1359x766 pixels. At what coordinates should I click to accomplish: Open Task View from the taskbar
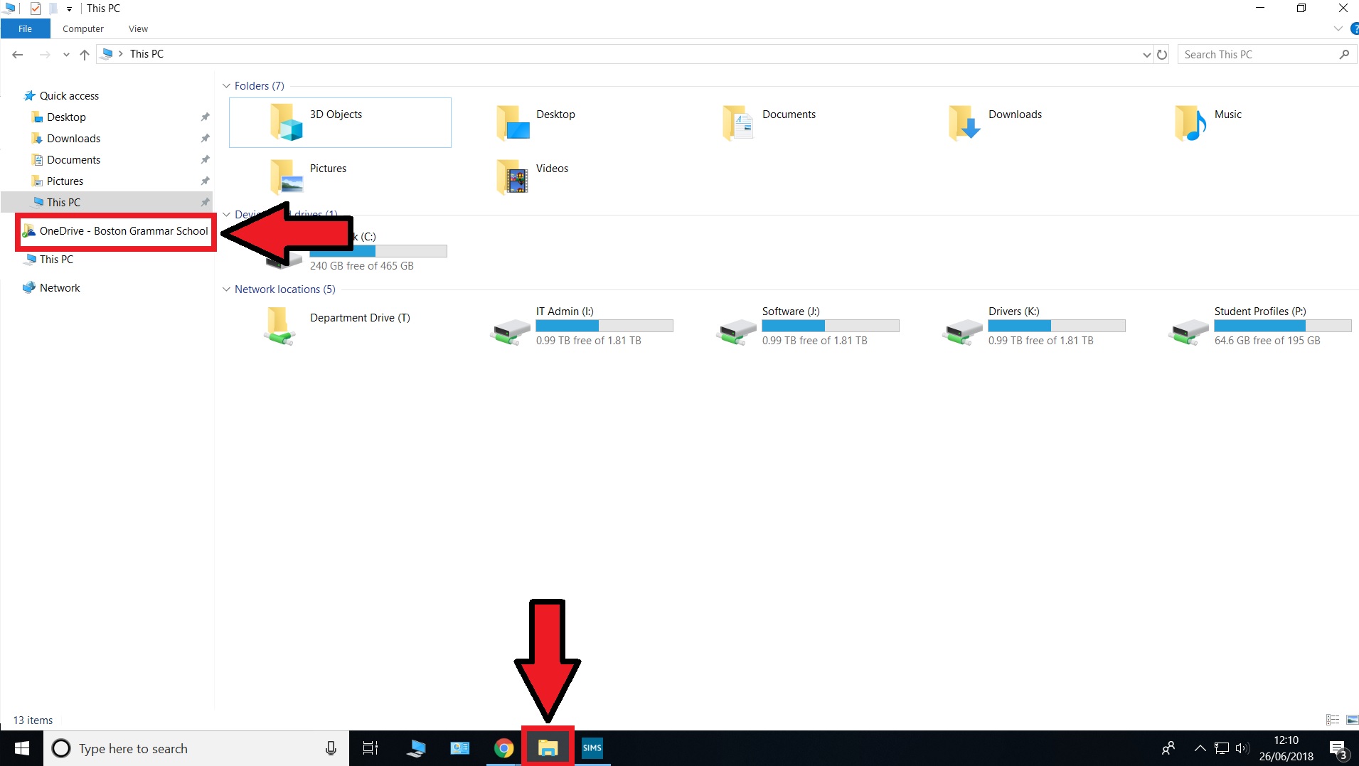pos(370,748)
